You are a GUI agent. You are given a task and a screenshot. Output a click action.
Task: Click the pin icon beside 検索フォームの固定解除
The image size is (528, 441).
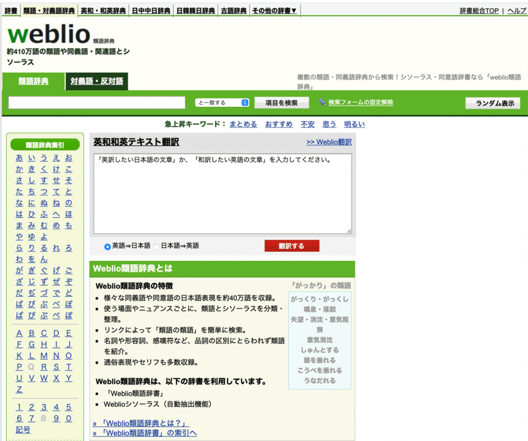point(322,102)
